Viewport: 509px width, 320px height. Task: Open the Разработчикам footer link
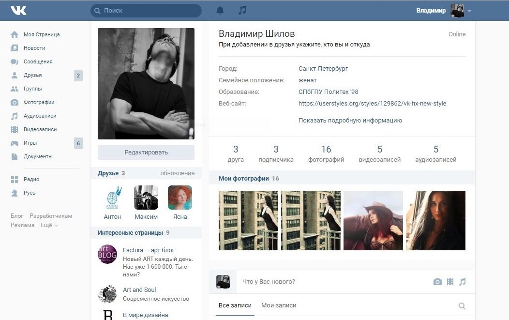coord(51,216)
